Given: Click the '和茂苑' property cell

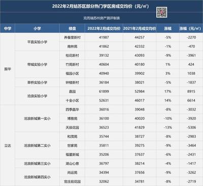Looking at the screenshot, I should (72, 136).
